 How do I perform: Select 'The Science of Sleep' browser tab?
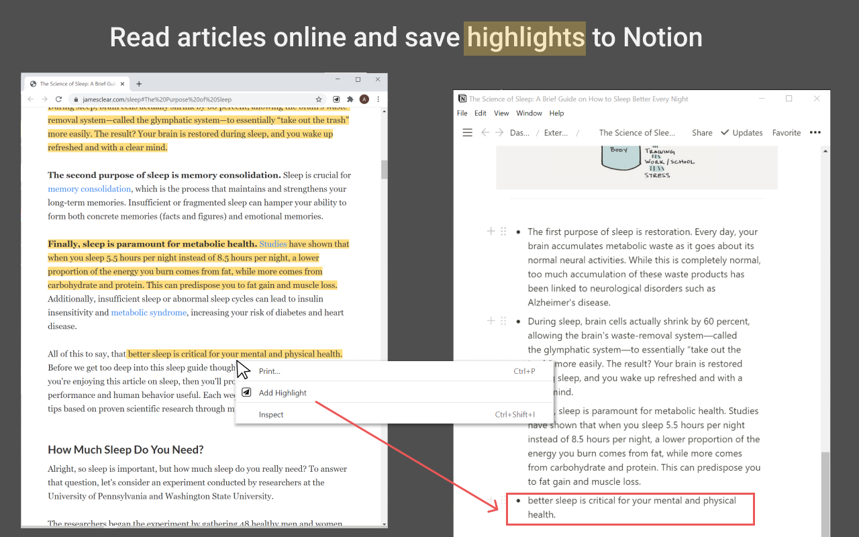coord(77,84)
